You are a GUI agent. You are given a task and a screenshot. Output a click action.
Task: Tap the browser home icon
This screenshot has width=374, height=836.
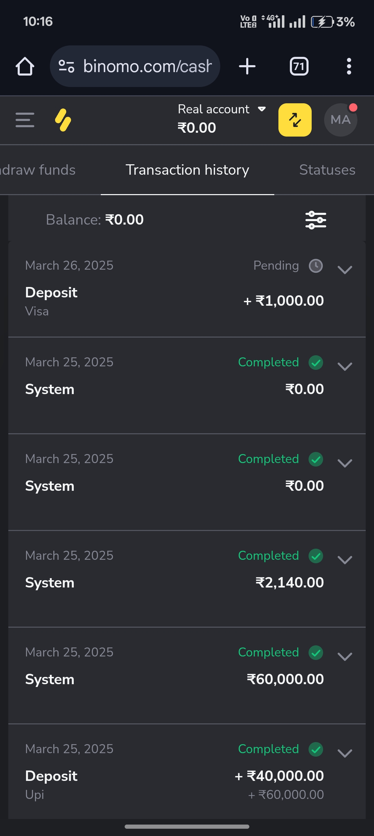coord(25,66)
